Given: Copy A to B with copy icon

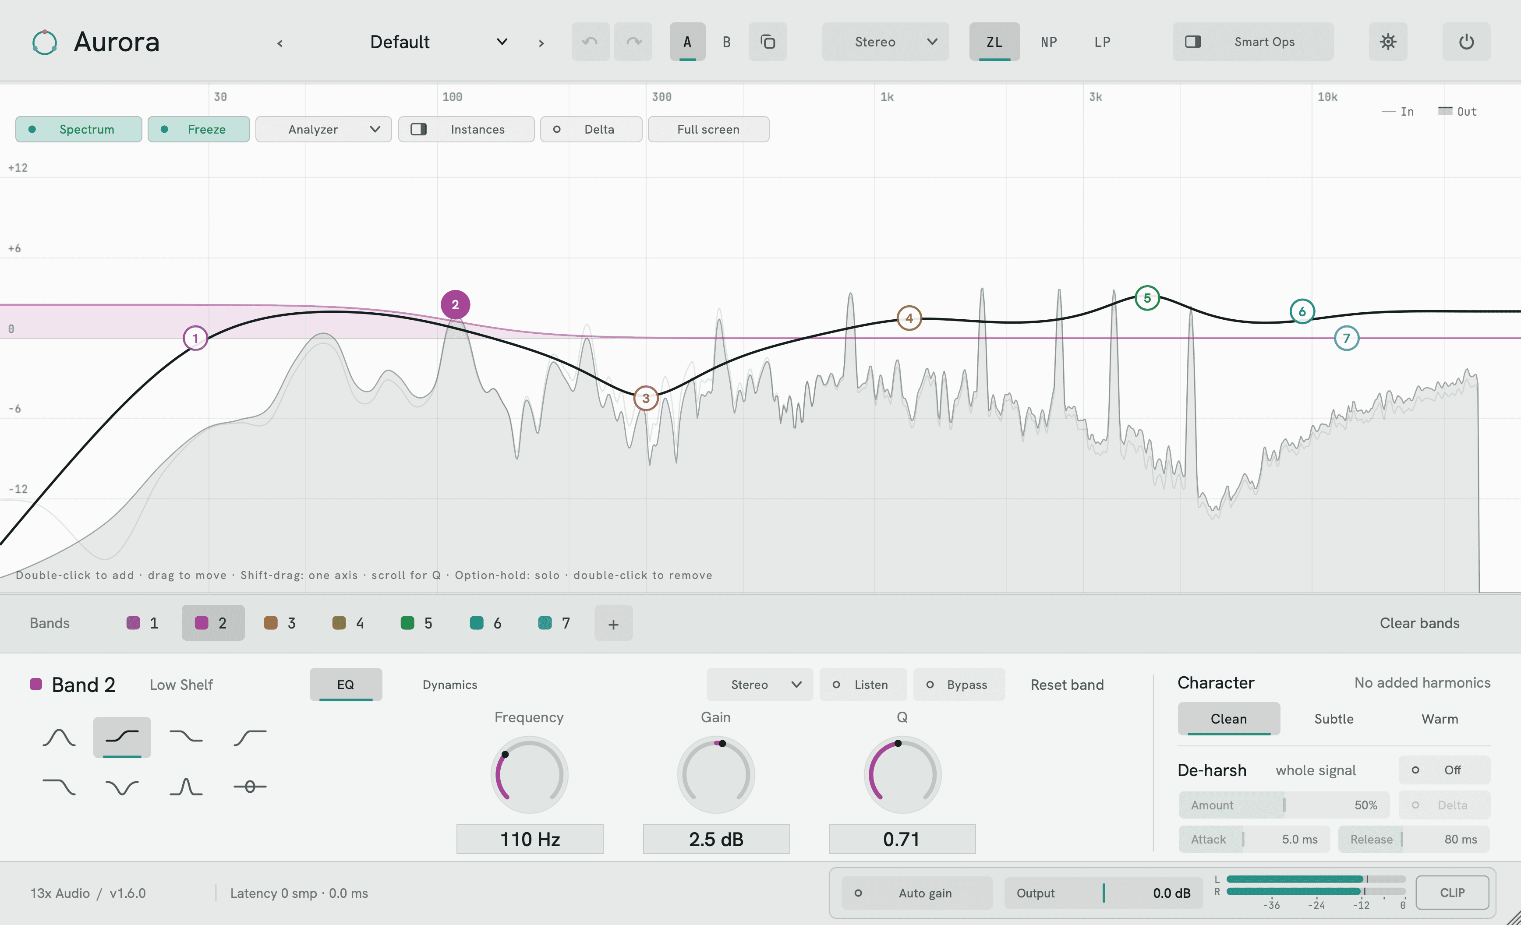Looking at the screenshot, I should (x=768, y=42).
